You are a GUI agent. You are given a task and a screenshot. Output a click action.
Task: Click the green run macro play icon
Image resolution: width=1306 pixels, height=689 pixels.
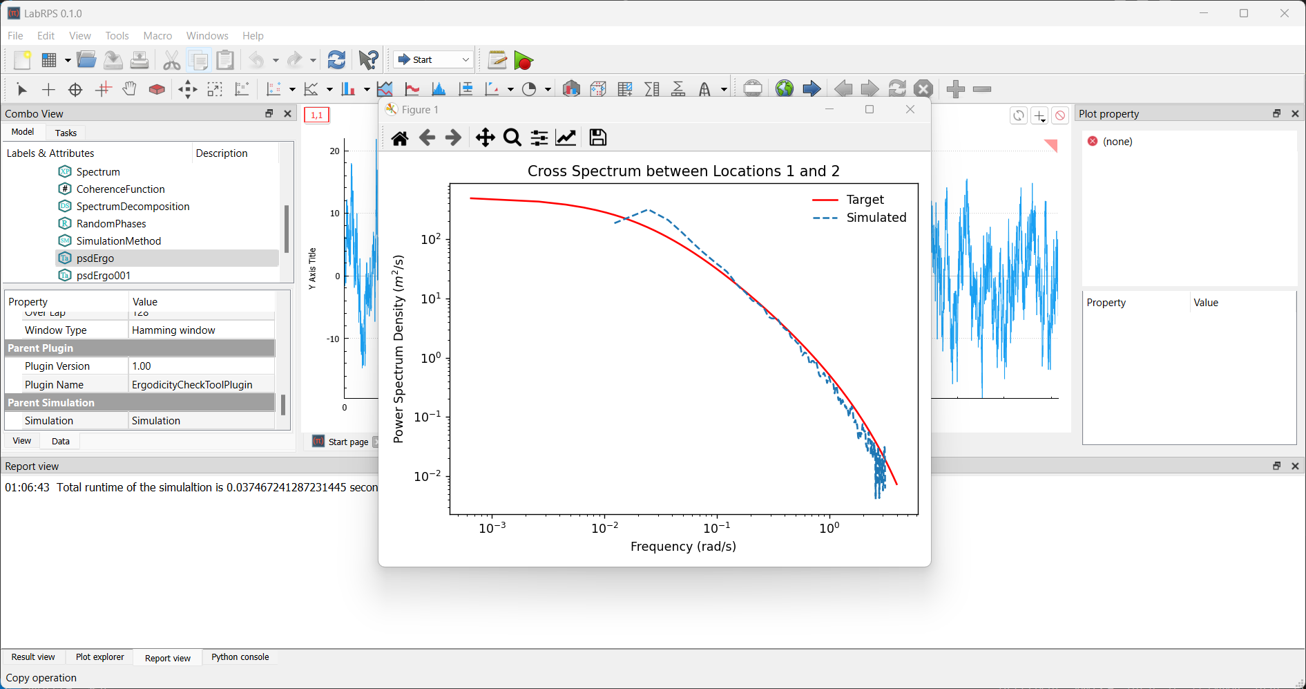pos(524,61)
